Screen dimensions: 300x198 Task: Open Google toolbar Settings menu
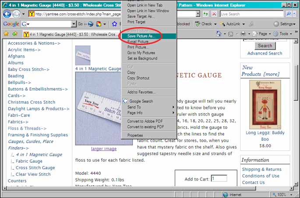[285, 24]
